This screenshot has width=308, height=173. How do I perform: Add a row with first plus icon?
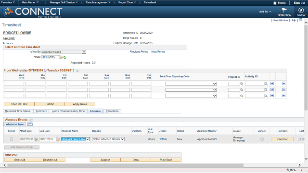(x=272, y=84)
